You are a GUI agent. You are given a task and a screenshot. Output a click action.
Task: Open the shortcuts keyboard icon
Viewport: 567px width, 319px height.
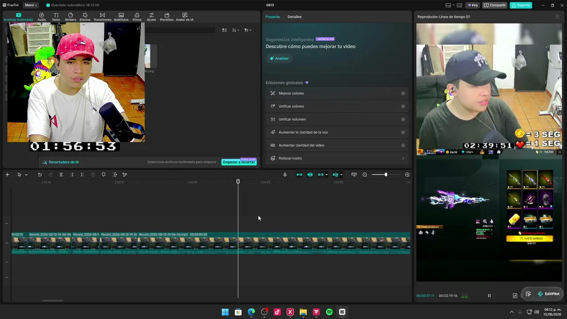click(459, 5)
